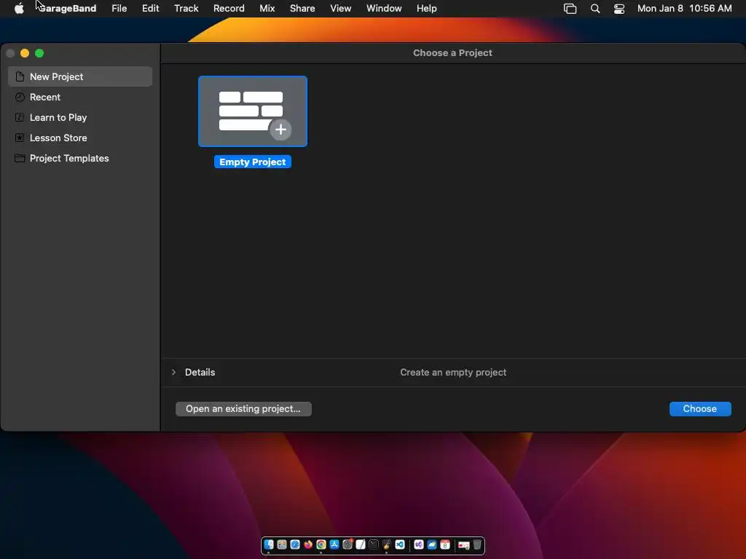
Task: Open Finder from the Dock
Action: [269, 544]
